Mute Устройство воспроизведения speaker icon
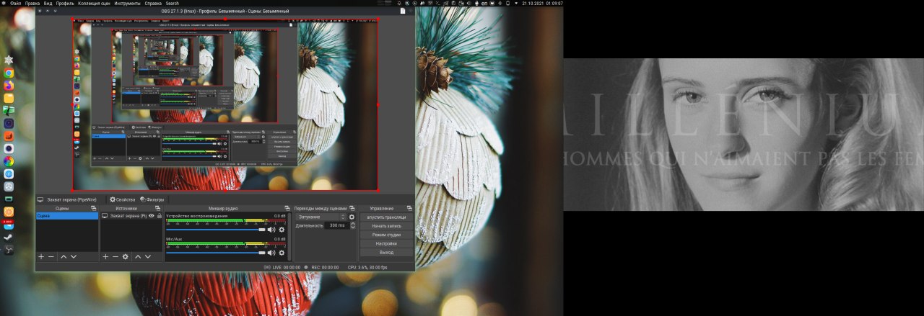This screenshot has height=316, width=924. [271, 230]
